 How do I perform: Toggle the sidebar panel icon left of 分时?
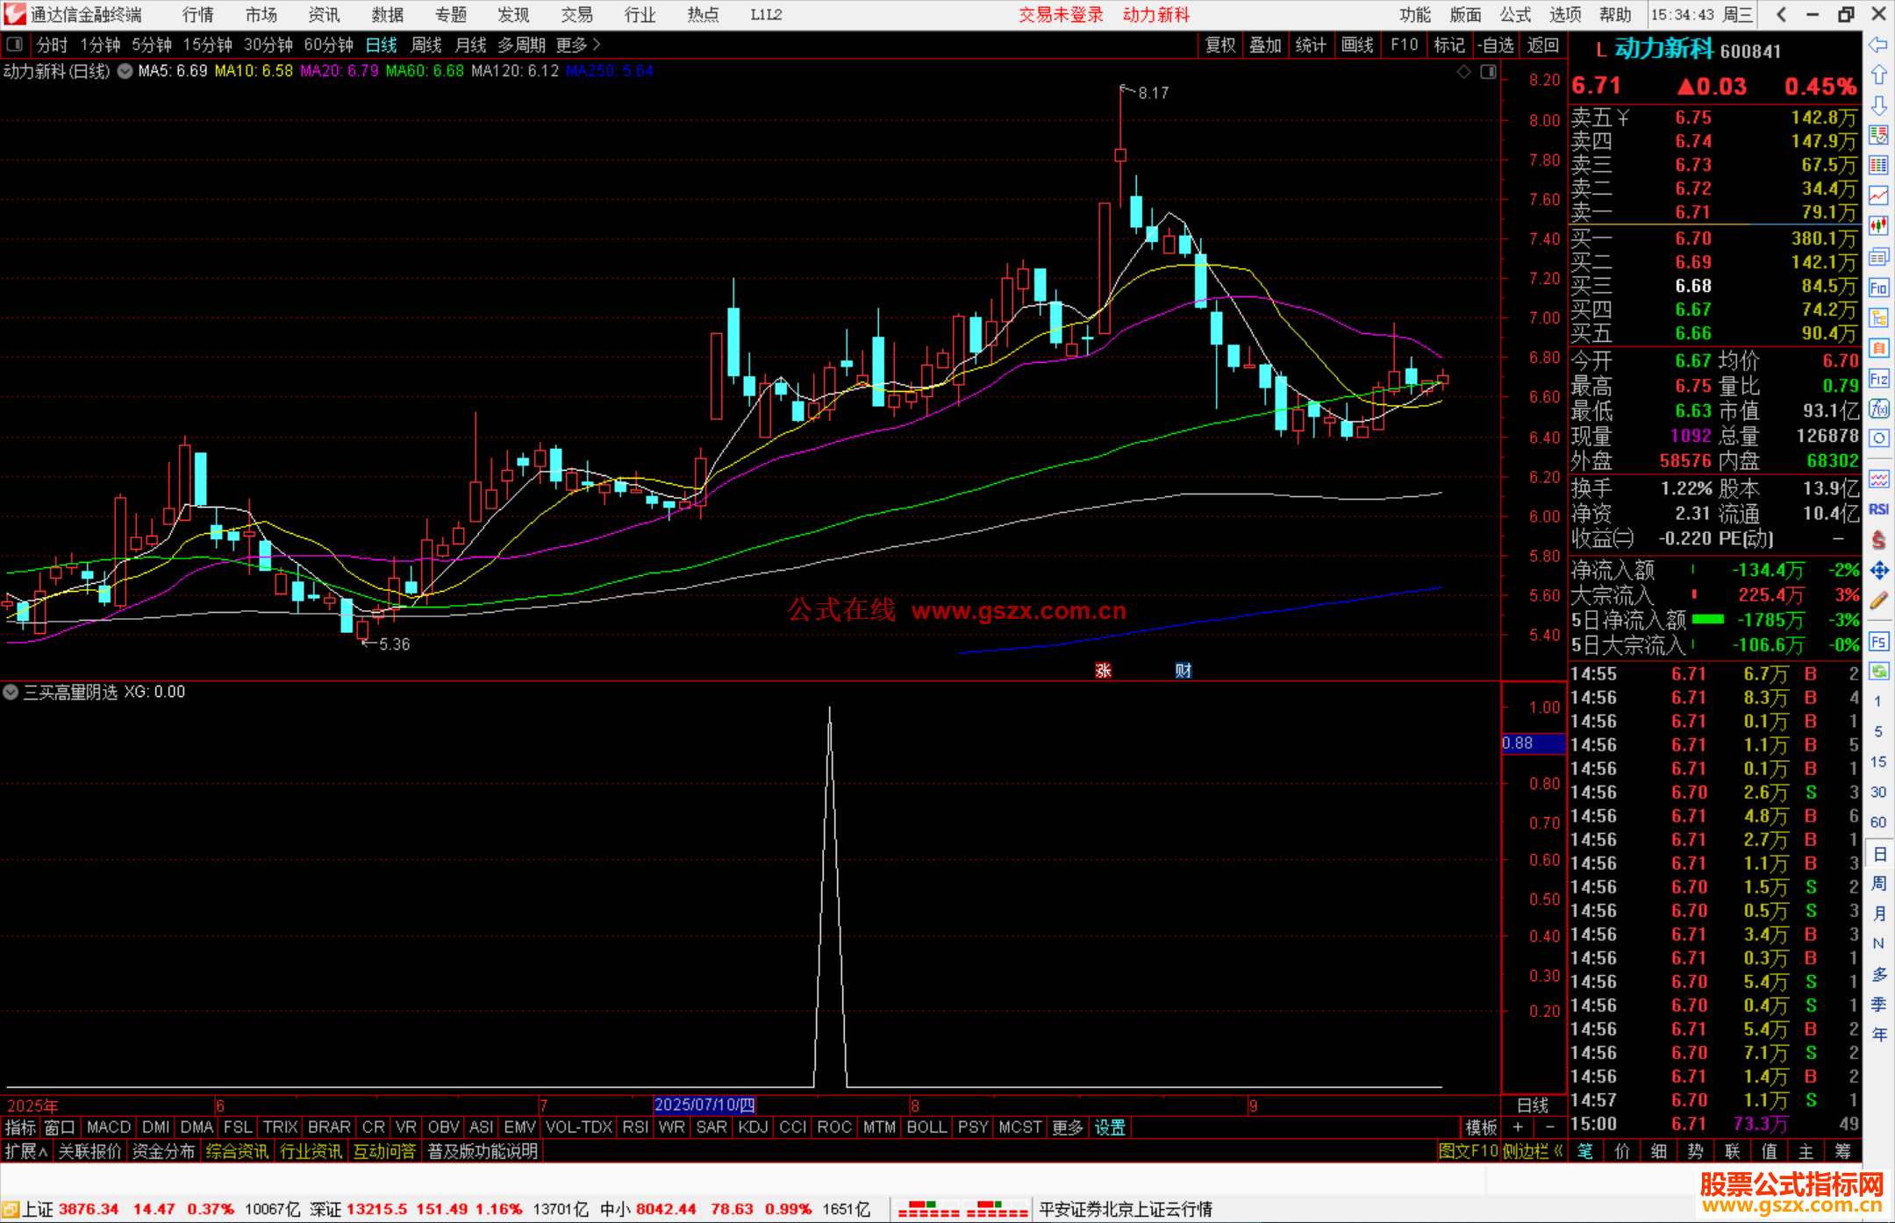point(15,45)
